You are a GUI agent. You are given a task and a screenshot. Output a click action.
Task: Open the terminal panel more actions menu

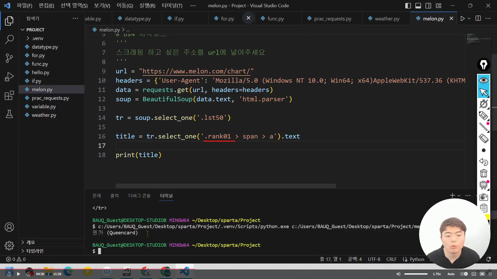(468, 196)
